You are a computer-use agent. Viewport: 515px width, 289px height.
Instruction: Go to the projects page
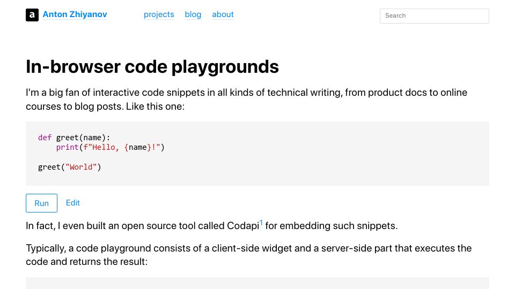coord(159,14)
